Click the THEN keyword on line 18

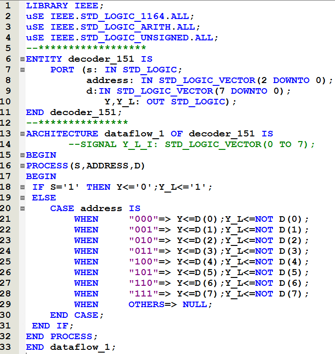pos(98,187)
